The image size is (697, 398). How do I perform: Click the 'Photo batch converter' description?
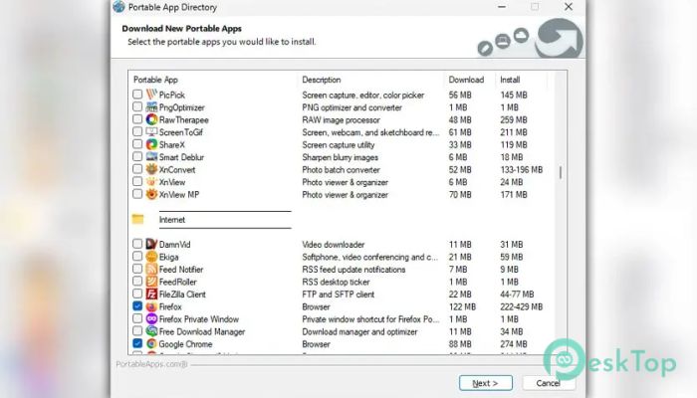[x=341, y=170]
